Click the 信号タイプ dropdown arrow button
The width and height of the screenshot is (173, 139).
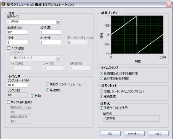tap(58, 22)
